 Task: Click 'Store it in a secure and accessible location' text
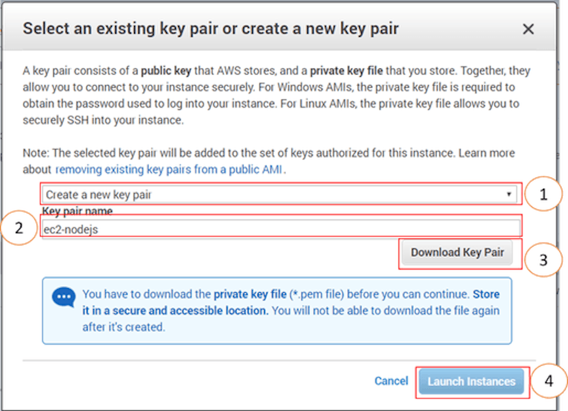291,302
